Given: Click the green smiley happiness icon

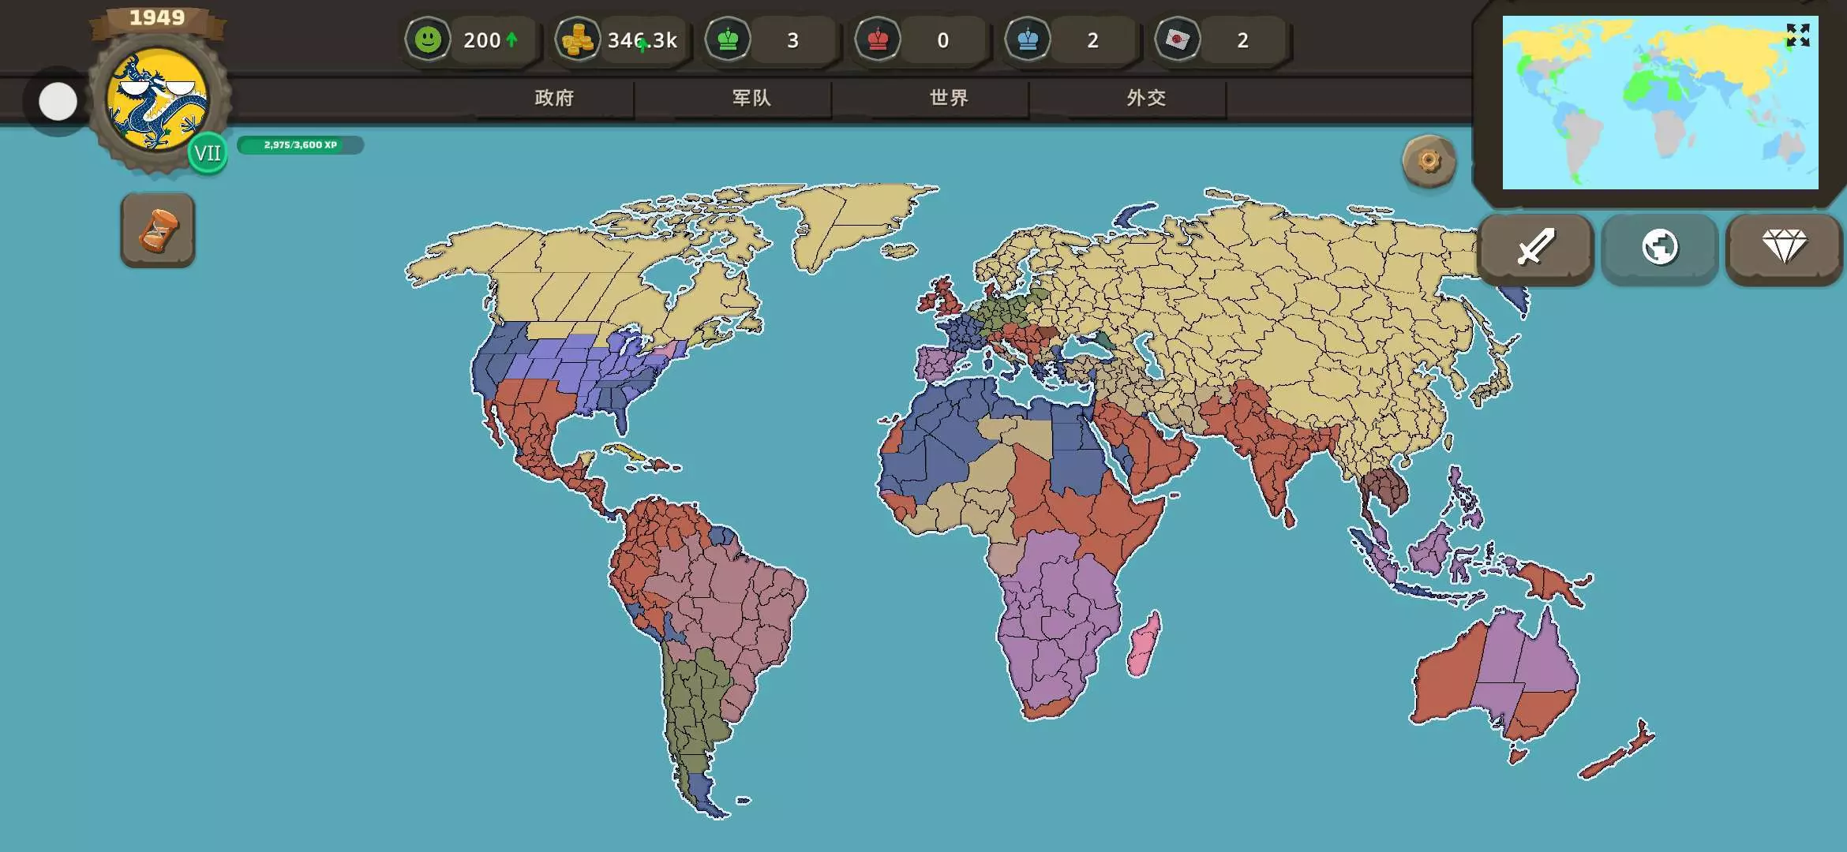Looking at the screenshot, I should 428,39.
